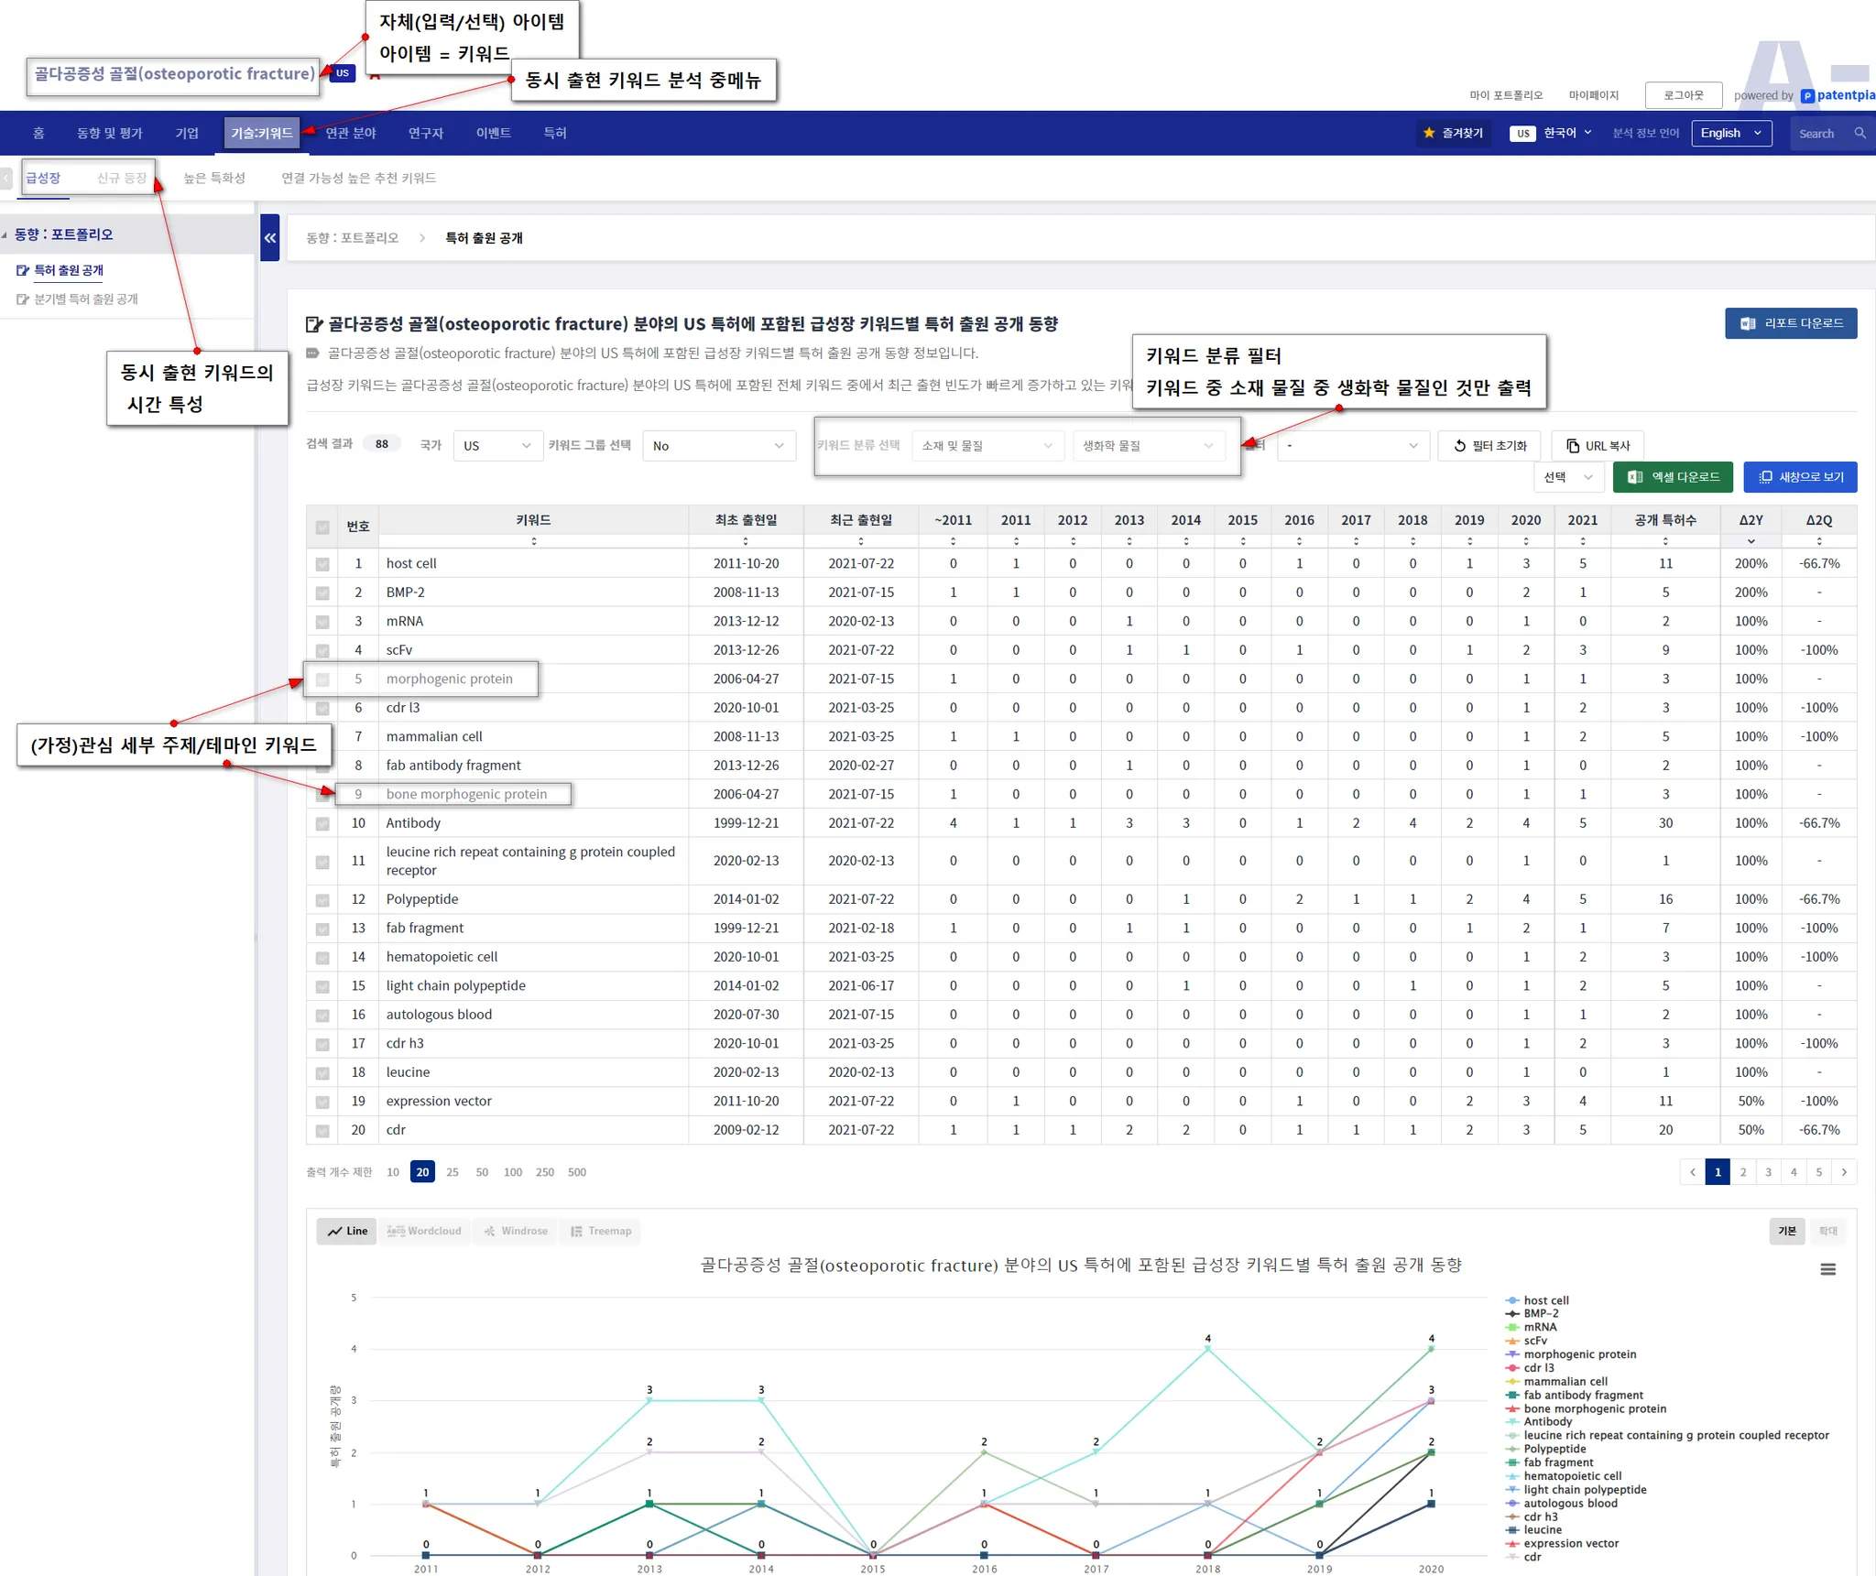Click the search magnifier icon
The image size is (1876, 1576).
[x=1860, y=134]
